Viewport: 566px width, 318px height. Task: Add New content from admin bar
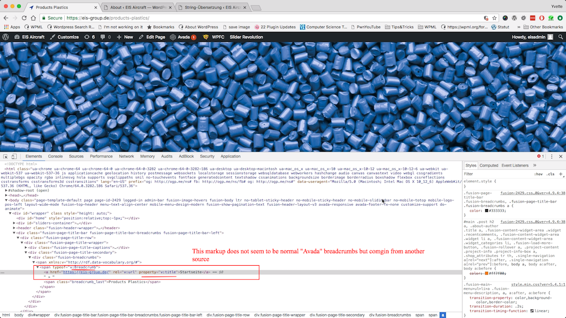(x=125, y=37)
